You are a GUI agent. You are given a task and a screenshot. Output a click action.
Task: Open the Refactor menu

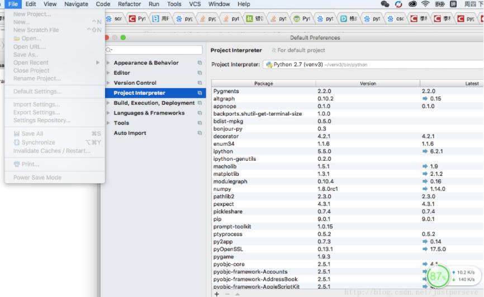(129, 4)
